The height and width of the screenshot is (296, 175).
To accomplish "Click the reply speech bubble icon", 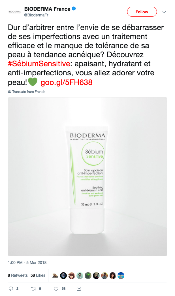I will coord(11,288).
